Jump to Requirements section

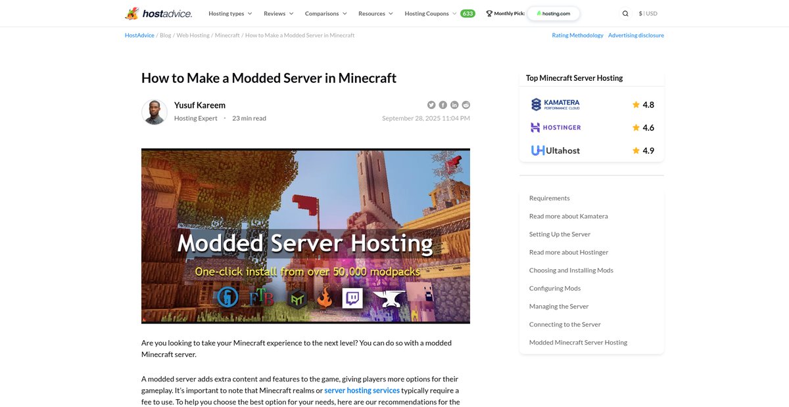(550, 198)
